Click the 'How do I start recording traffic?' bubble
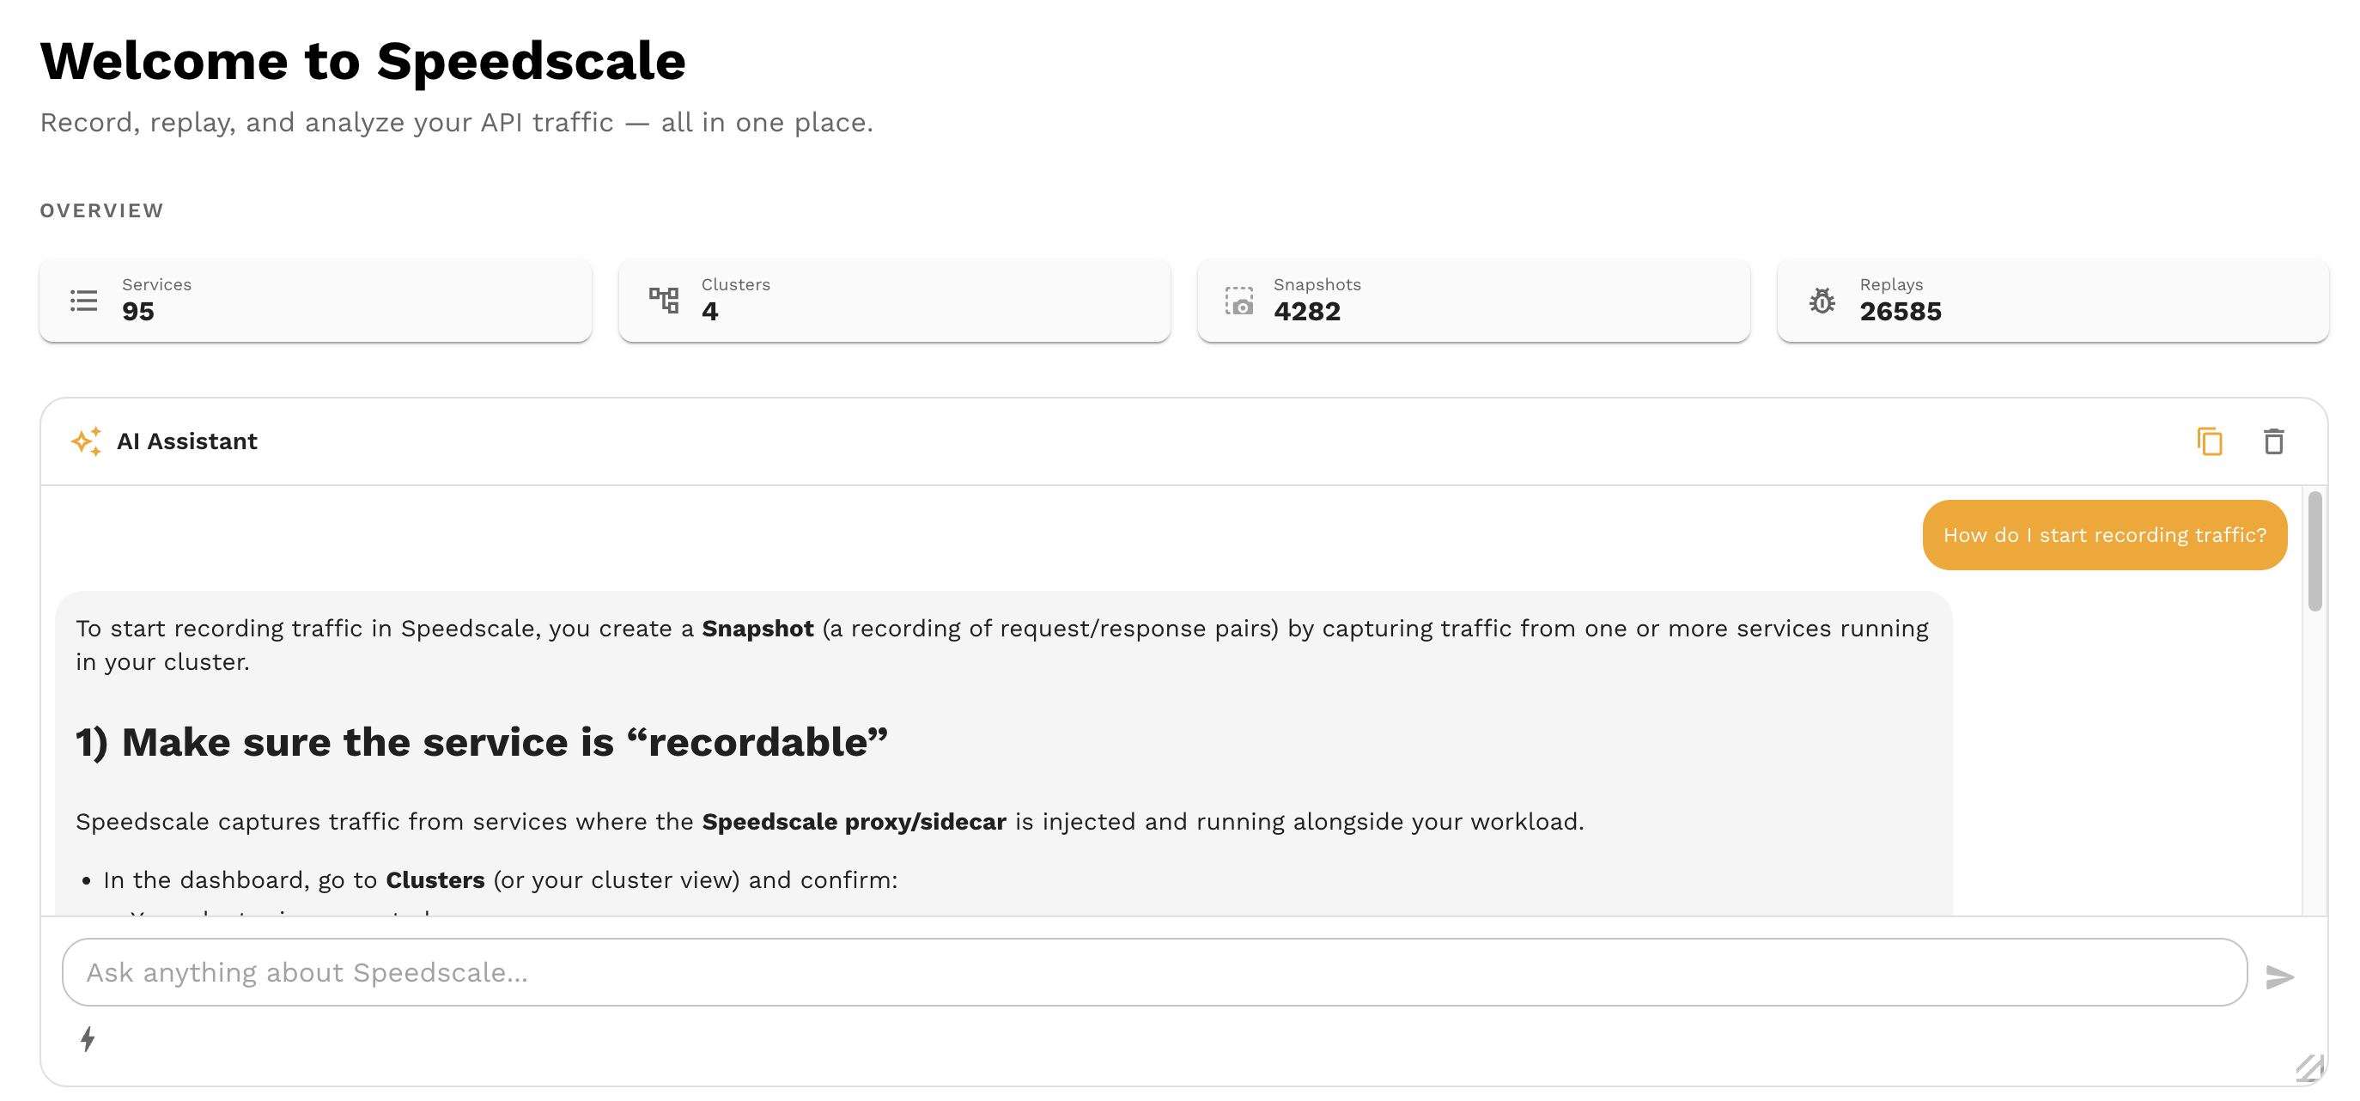The height and width of the screenshot is (1101, 2360). 2103,535
